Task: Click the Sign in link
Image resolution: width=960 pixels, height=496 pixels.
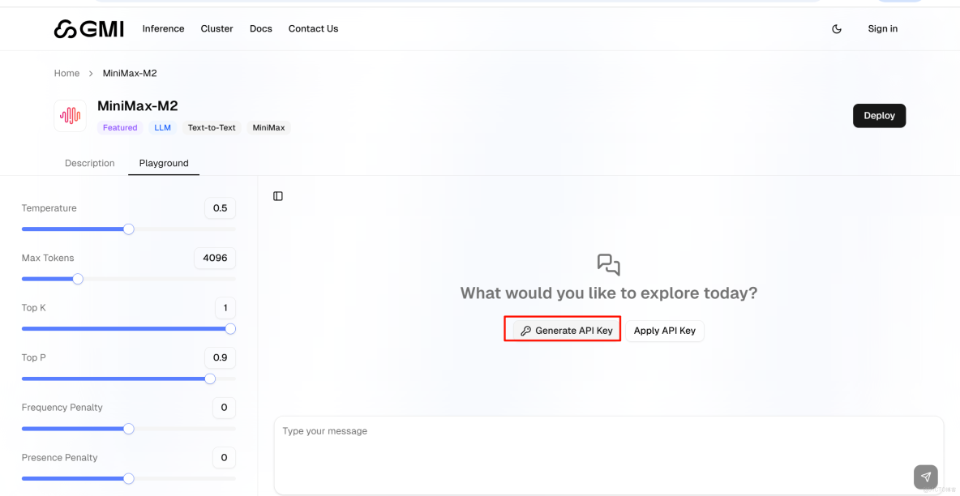Action: pyautogui.click(x=882, y=28)
